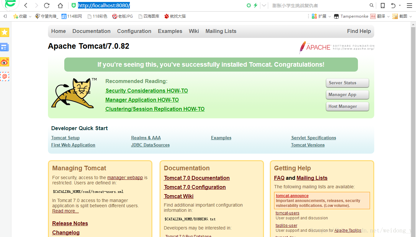416x237 pixels.
Task: Open the Release Notes link
Action: click(70, 223)
